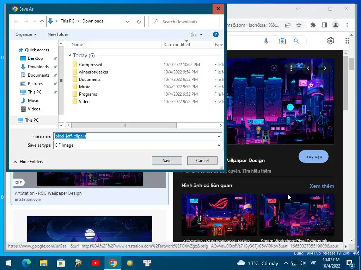The width and height of the screenshot is (361, 270).
Task: Open Windows Start menu
Action: pos(8,263)
